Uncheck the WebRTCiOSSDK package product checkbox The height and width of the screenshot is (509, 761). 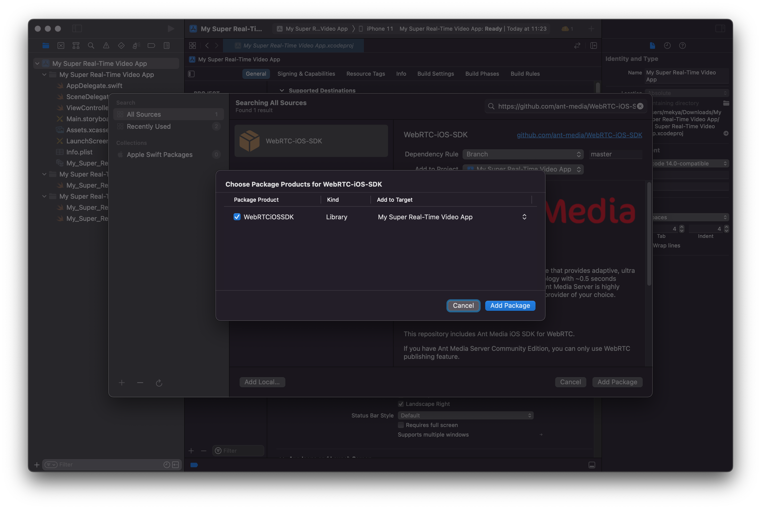[237, 217]
